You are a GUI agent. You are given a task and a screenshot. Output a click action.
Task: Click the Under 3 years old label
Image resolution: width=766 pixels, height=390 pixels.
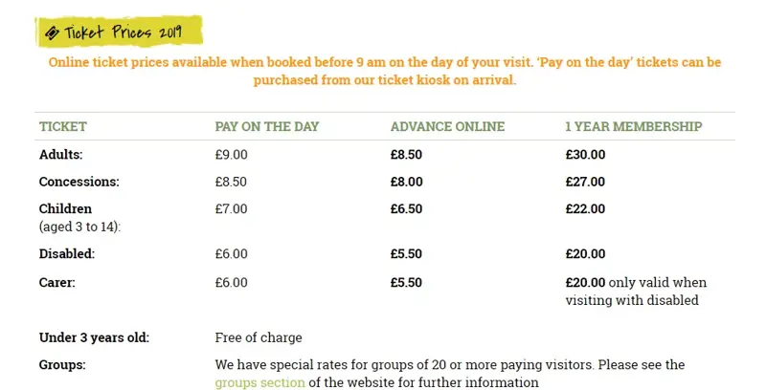[x=94, y=337]
